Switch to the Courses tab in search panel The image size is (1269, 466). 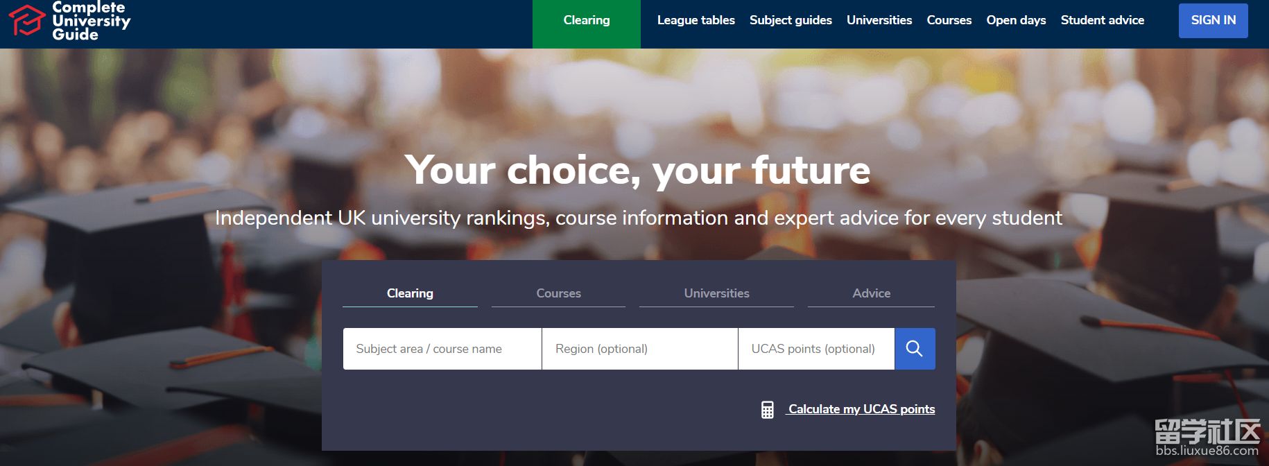coord(558,293)
